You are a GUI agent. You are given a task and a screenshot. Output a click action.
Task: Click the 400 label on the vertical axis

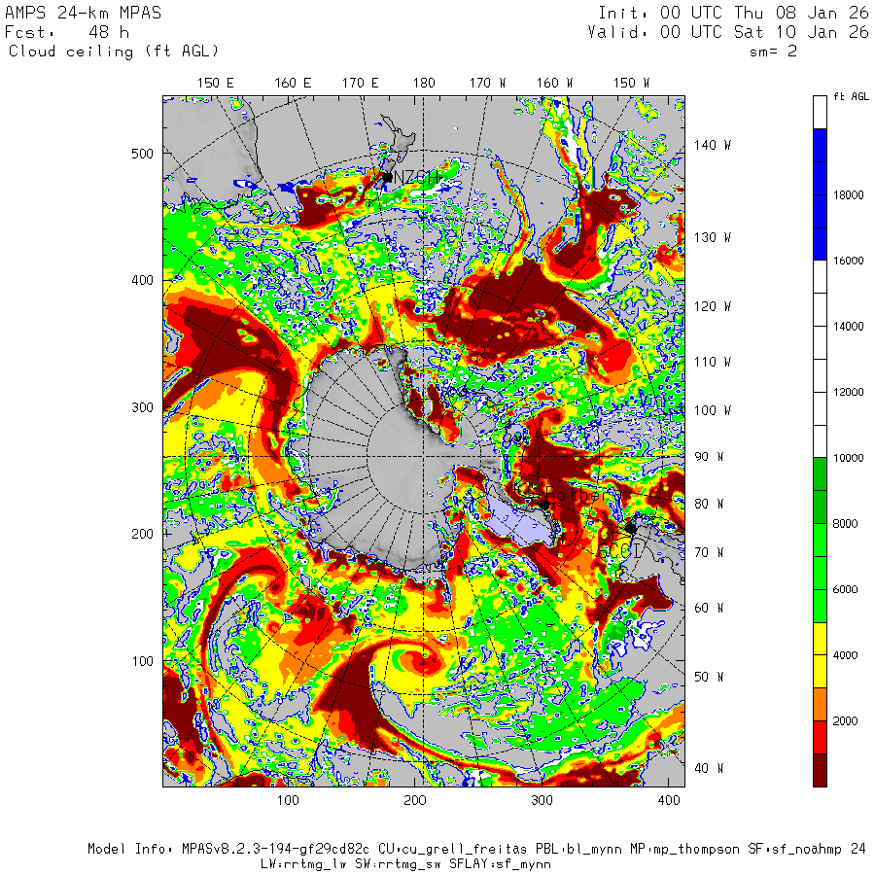click(142, 280)
